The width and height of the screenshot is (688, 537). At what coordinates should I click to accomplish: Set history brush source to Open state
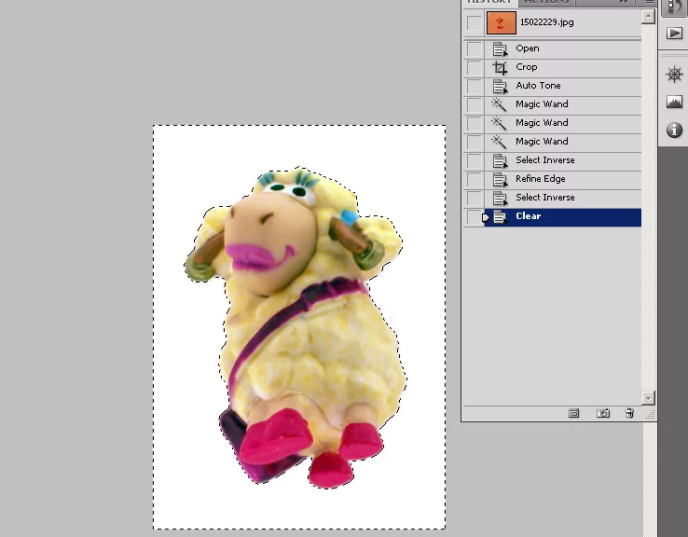(x=474, y=49)
